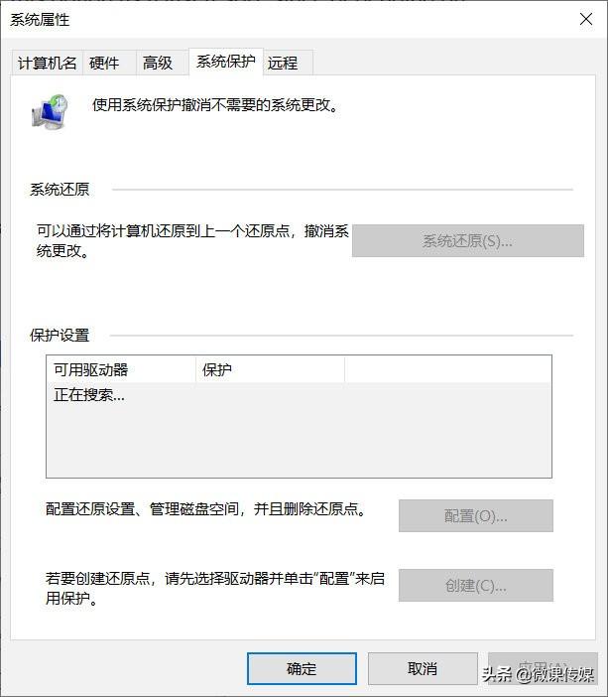This screenshot has height=697, width=608.
Task: Click the 系统保护 tab
Action: click(x=225, y=62)
